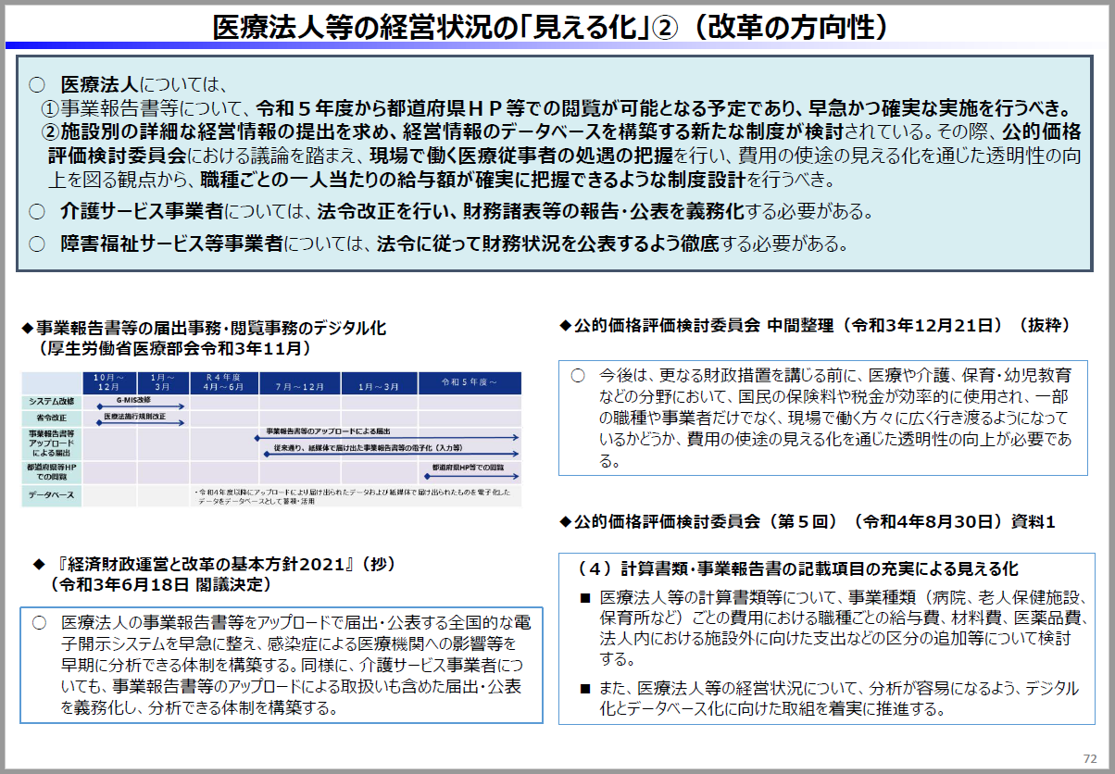The width and height of the screenshot is (1115, 774).
Task: Click the bold text 障害福祉サービス等事業者
Action: point(172,244)
